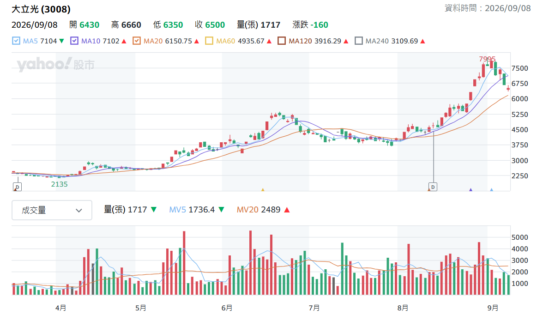Viewport: 543px width, 315px height.
Task: Click 量(張) 1717 in the top quote row
Action: tap(259, 25)
